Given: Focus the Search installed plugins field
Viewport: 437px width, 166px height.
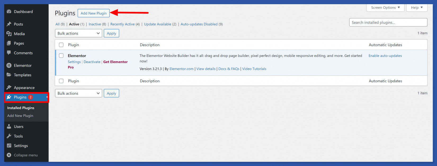Looking at the screenshot, I should 388,22.
